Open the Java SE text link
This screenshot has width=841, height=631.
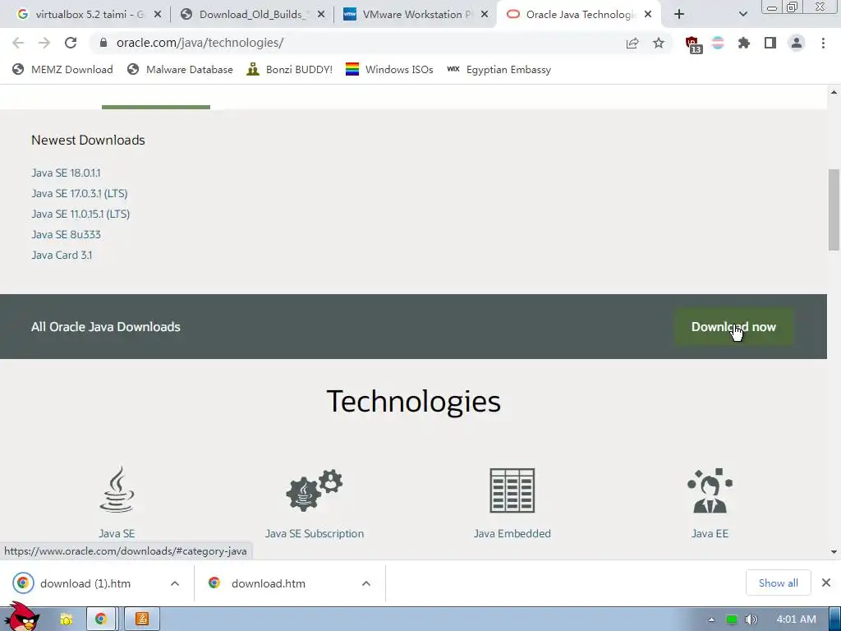117,533
